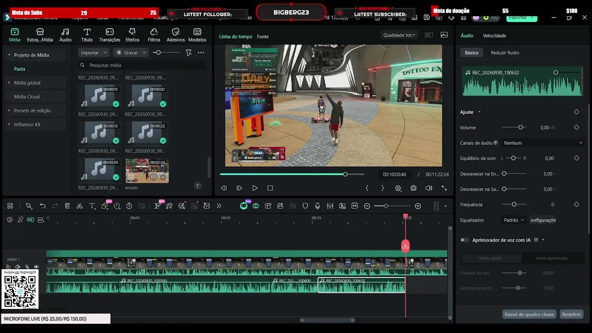Mute the Video 1 track speaker icon
Viewport: 592px width, 333px height.
(x=18, y=267)
